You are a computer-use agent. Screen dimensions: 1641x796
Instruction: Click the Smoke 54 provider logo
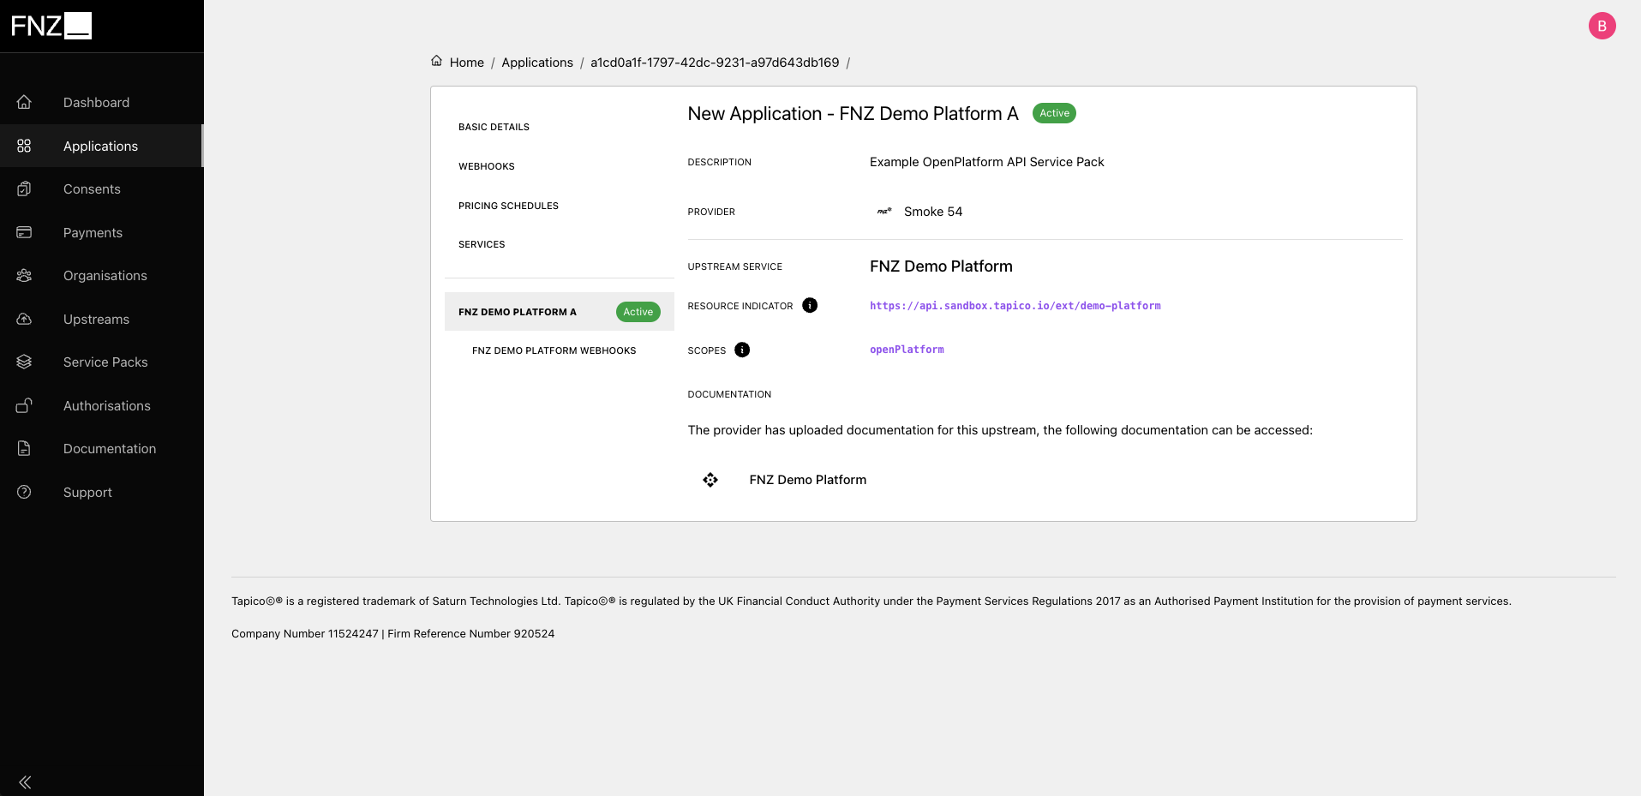(x=884, y=212)
